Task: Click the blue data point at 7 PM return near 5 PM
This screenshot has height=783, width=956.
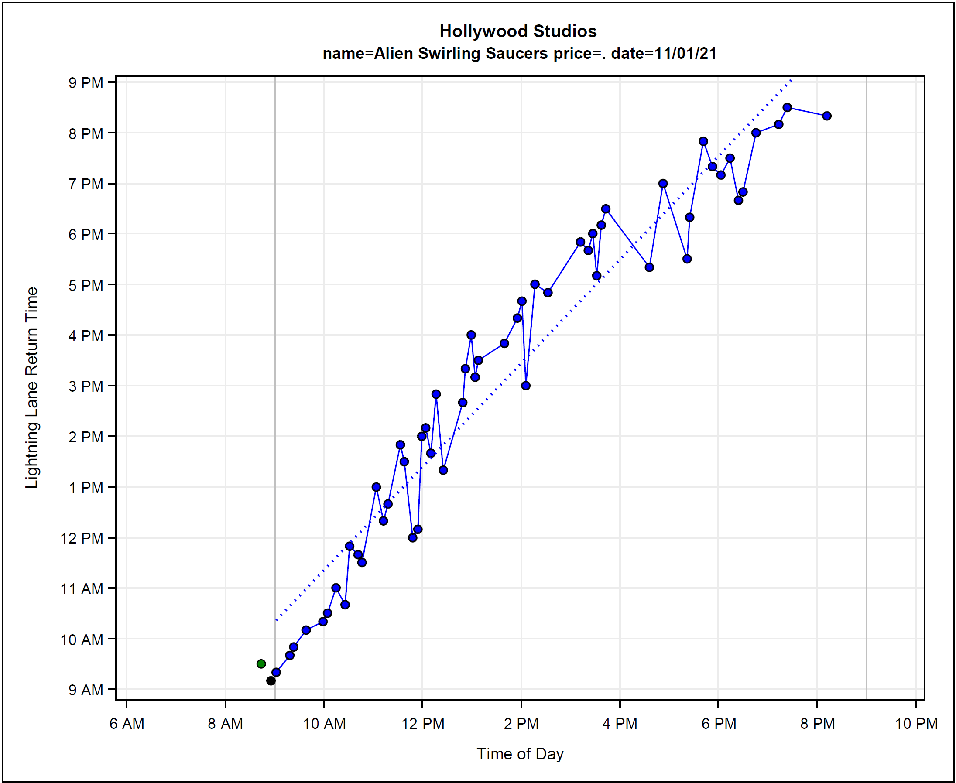Action: click(x=663, y=184)
